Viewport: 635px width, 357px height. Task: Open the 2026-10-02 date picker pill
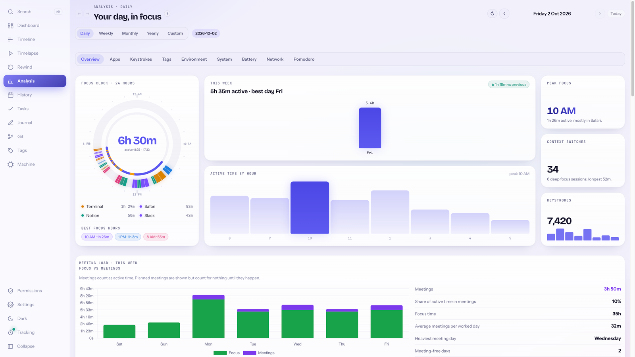coord(206,33)
